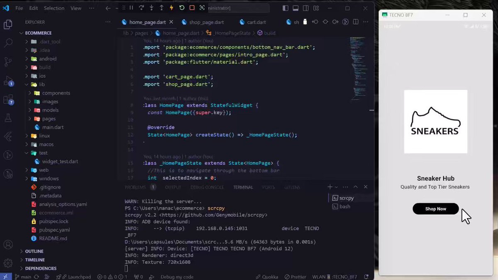The height and width of the screenshot is (280, 498).
Task: Open new terminal profile dropdown arrow
Action: tap(336, 187)
